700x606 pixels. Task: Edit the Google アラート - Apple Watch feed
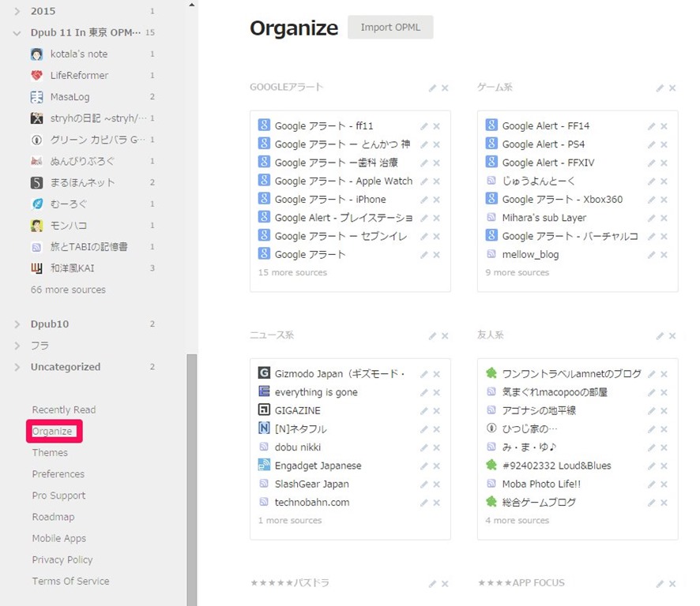pos(424,181)
